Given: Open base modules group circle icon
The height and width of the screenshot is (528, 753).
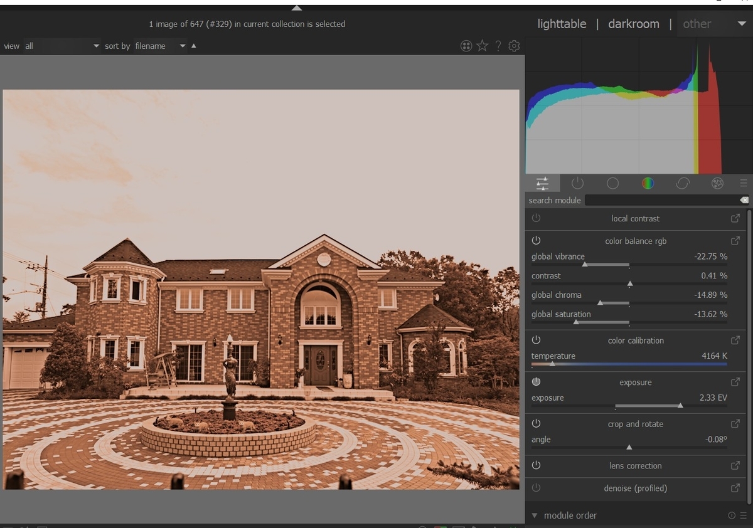Looking at the screenshot, I should pyautogui.click(x=613, y=183).
